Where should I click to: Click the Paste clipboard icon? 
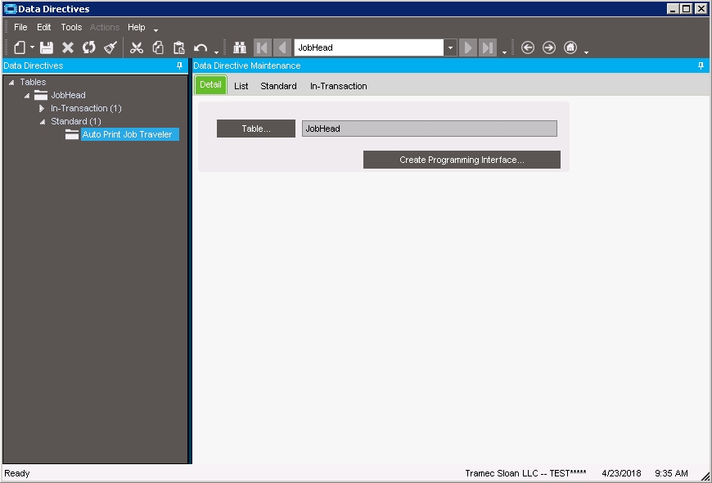[x=179, y=47]
